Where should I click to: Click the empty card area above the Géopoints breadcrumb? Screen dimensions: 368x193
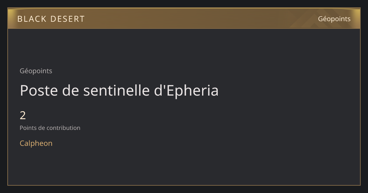(x=184, y=47)
